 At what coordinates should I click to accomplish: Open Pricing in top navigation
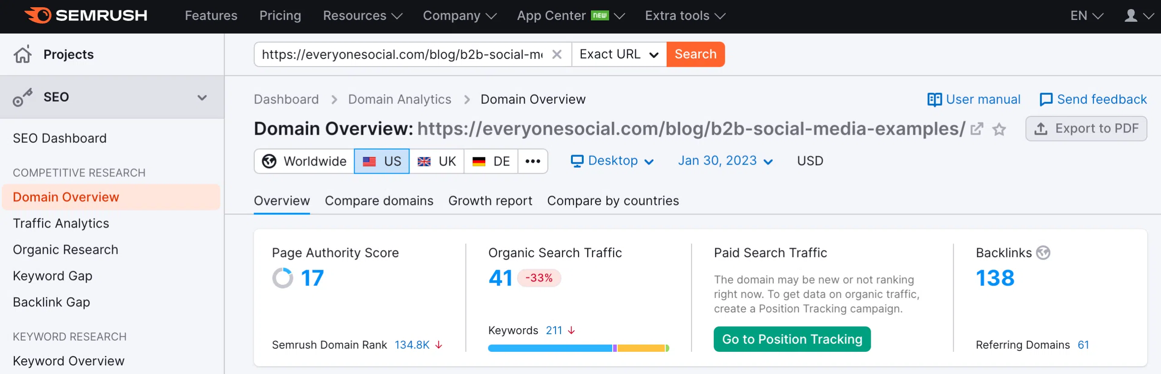(x=280, y=16)
